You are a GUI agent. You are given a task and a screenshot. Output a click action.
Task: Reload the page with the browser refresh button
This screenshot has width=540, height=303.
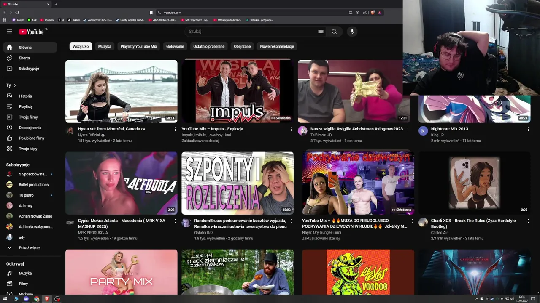click(17, 13)
